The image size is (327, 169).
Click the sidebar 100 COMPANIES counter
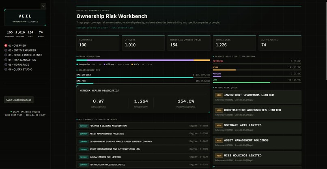pos(10,34)
